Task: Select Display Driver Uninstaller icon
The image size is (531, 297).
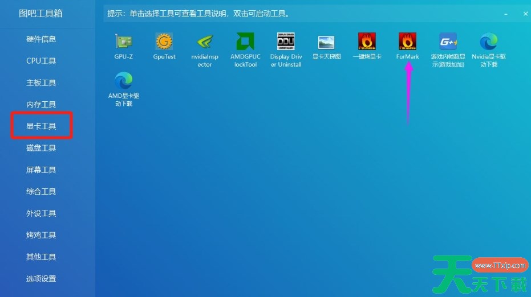Action: pos(286,41)
